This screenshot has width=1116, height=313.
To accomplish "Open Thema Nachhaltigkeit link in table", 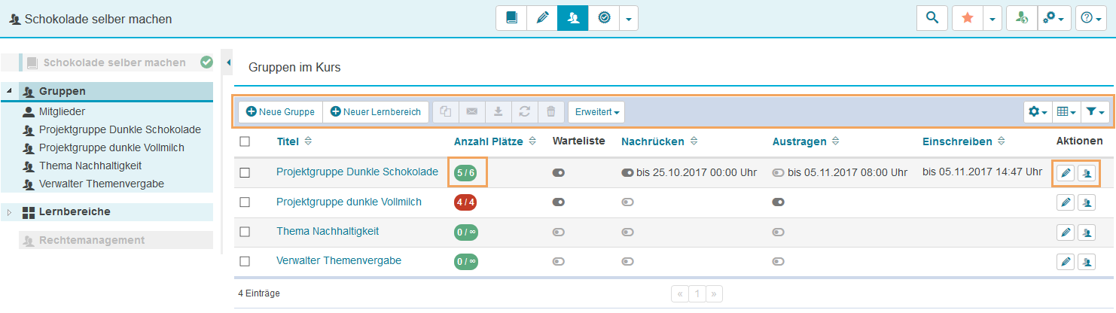I will [328, 231].
